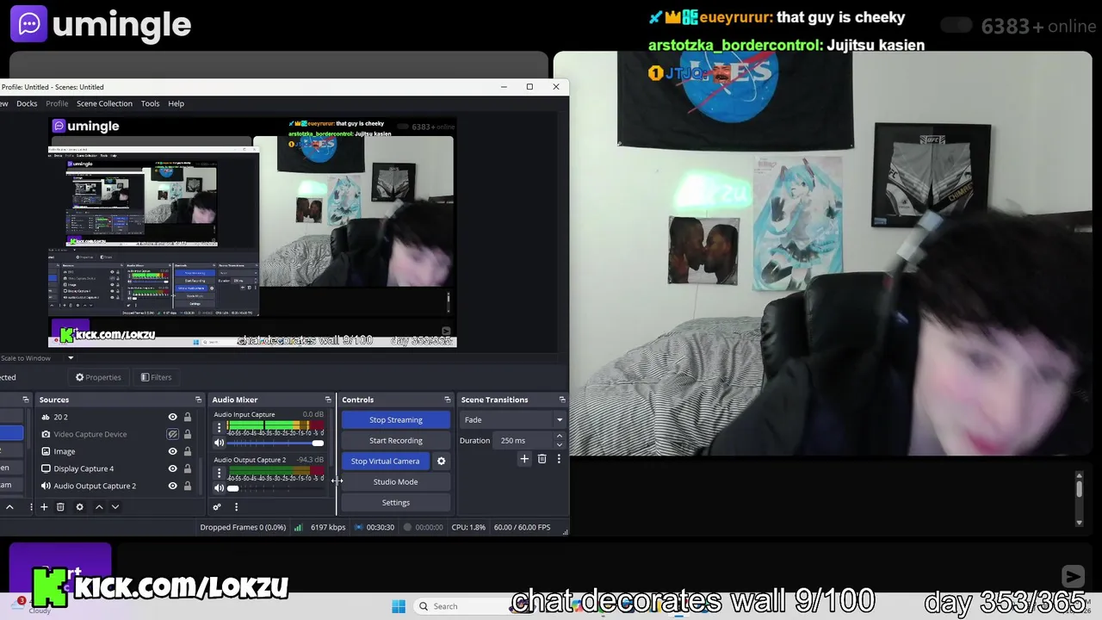This screenshot has width=1102, height=620.
Task: Adjust Audio Input Capture volume slider
Action: [x=275, y=443]
